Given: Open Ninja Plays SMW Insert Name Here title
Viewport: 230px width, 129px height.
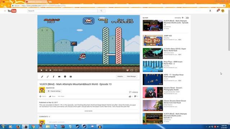Looking at the screenshot, I should tap(173, 63).
